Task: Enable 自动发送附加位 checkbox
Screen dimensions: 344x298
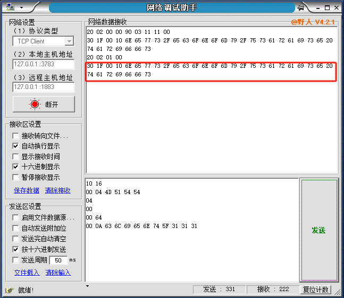Action: 15,228
